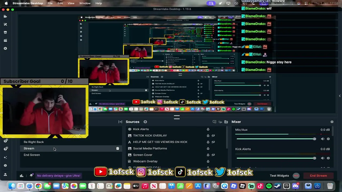Select the Subscriber Goal widget in preview
The height and width of the screenshot is (192, 342).
pos(44,81)
